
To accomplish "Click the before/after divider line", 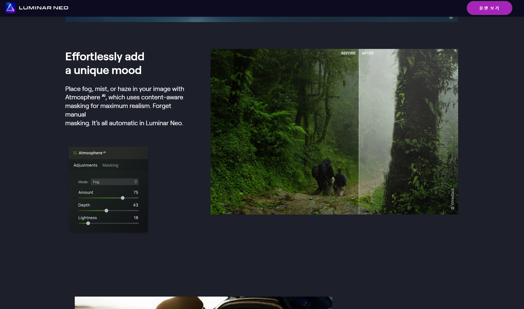I will [359, 132].
